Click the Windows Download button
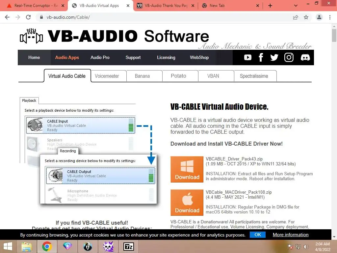The height and width of the screenshot is (253, 337). click(x=187, y=169)
